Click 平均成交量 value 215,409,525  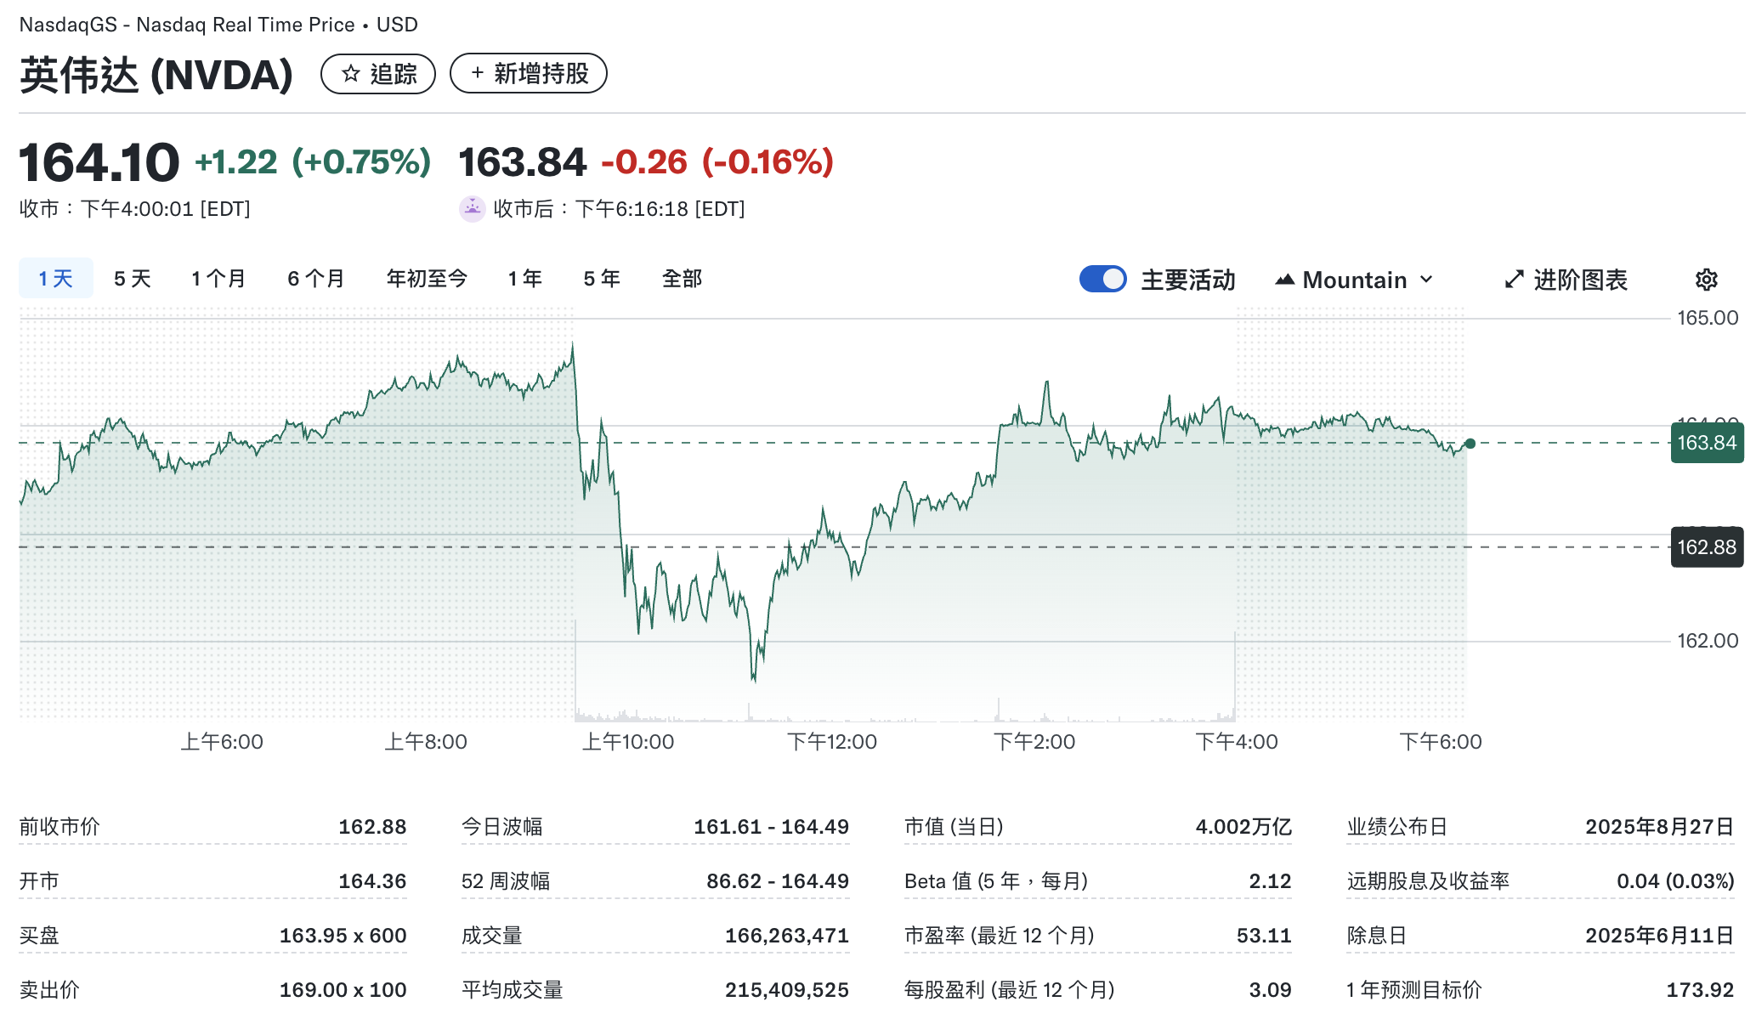(786, 990)
